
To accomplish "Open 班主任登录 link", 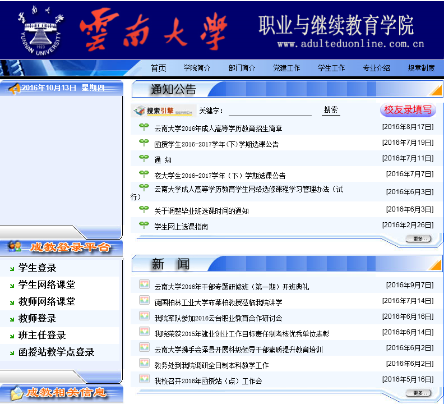I will click(x=42, y=335).
